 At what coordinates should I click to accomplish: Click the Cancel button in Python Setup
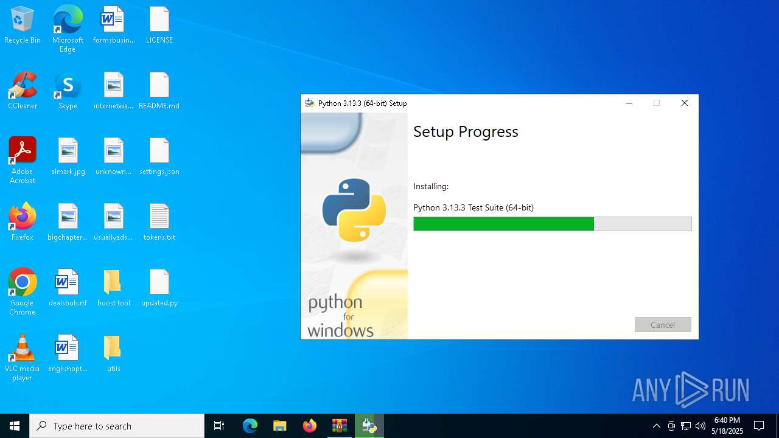[x=663, y=325]
